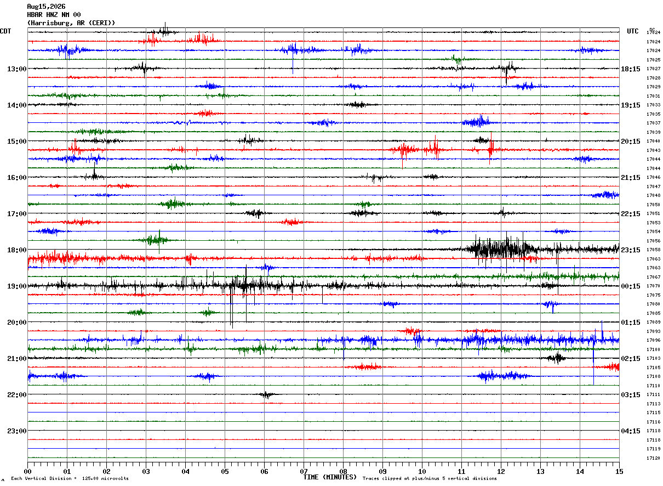Click the traces clipped footnote text
Screen dimensions: 663x486
point(430,478)
